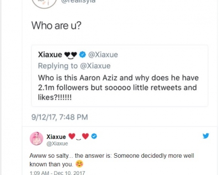Open Xiaxue's pink profile avatar
This screenshot has height=175, width=219.
pos(36,139)
